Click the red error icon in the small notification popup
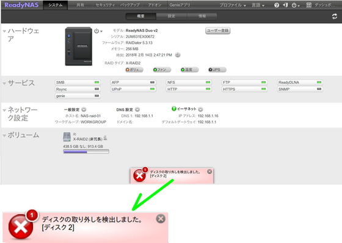Screen dimensions: 342x243 pos(139,175)
